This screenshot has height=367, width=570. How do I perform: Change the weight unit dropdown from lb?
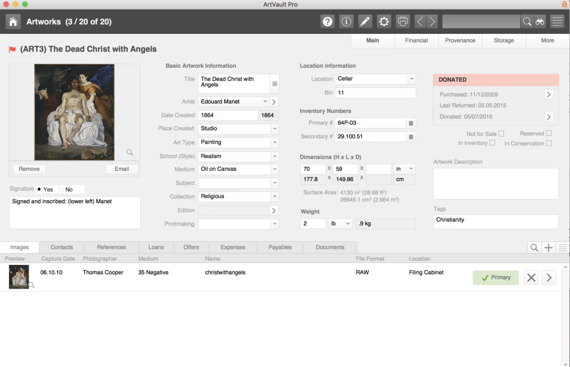(x=340, y=224)
